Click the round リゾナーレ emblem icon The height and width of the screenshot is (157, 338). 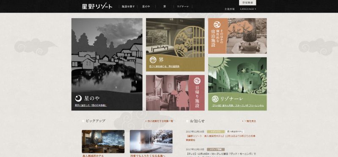point(215,99)
